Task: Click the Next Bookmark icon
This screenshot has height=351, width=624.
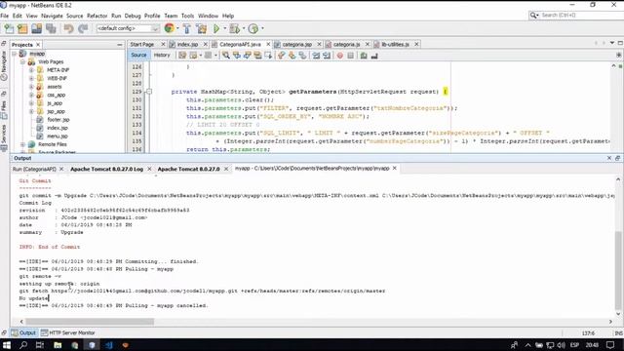Action: coord(292,56)
